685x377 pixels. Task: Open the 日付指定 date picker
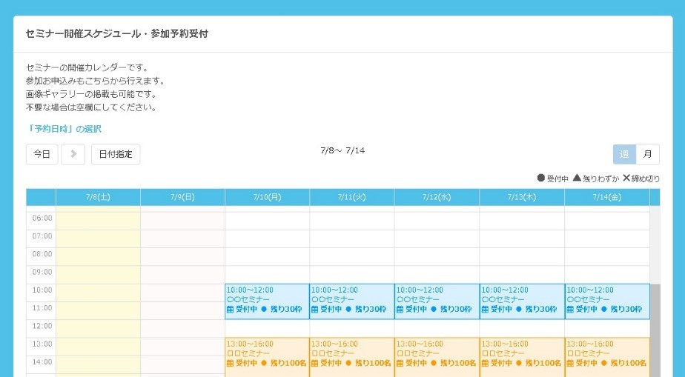coord(116,154)
